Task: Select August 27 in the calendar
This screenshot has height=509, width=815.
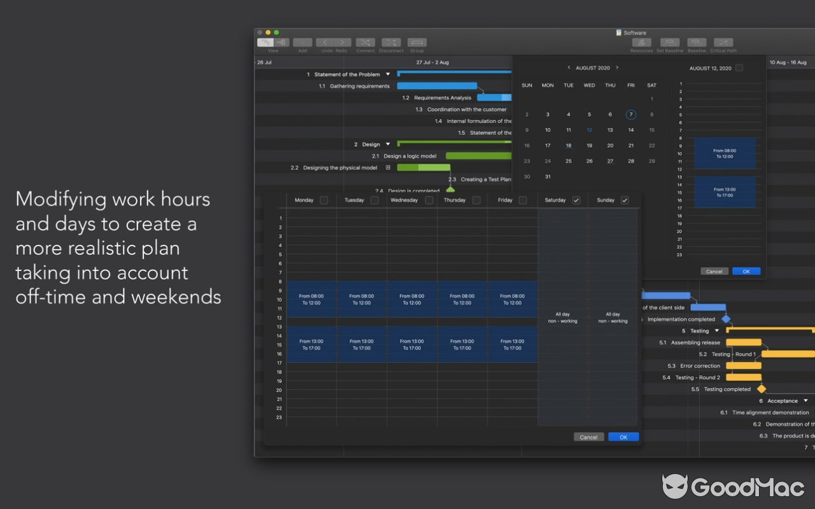Action: pos(610,161)
